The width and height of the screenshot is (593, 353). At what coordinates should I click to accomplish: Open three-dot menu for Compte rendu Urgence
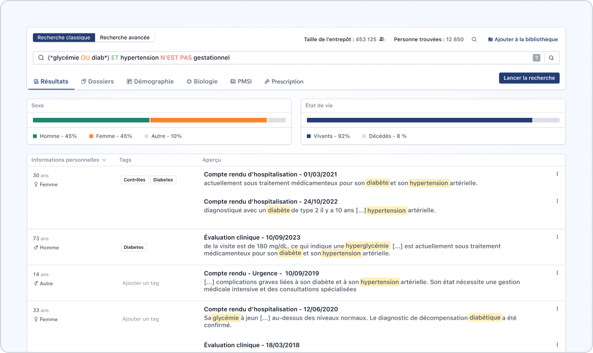(557, 272)
